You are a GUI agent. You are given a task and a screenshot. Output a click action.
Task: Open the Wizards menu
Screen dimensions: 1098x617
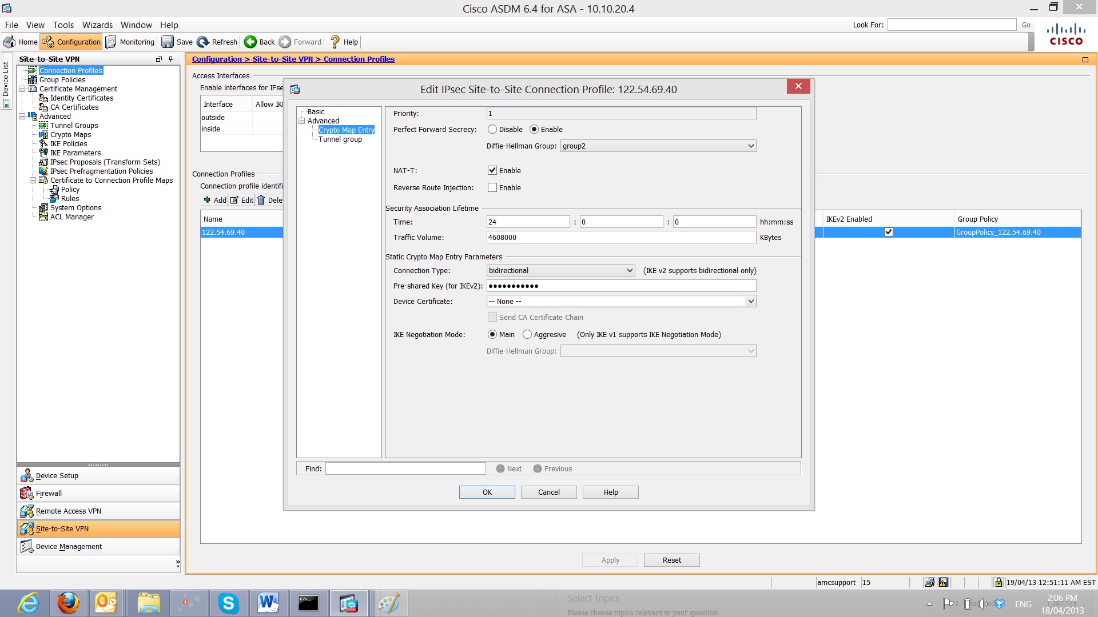[x=97, y=25]
